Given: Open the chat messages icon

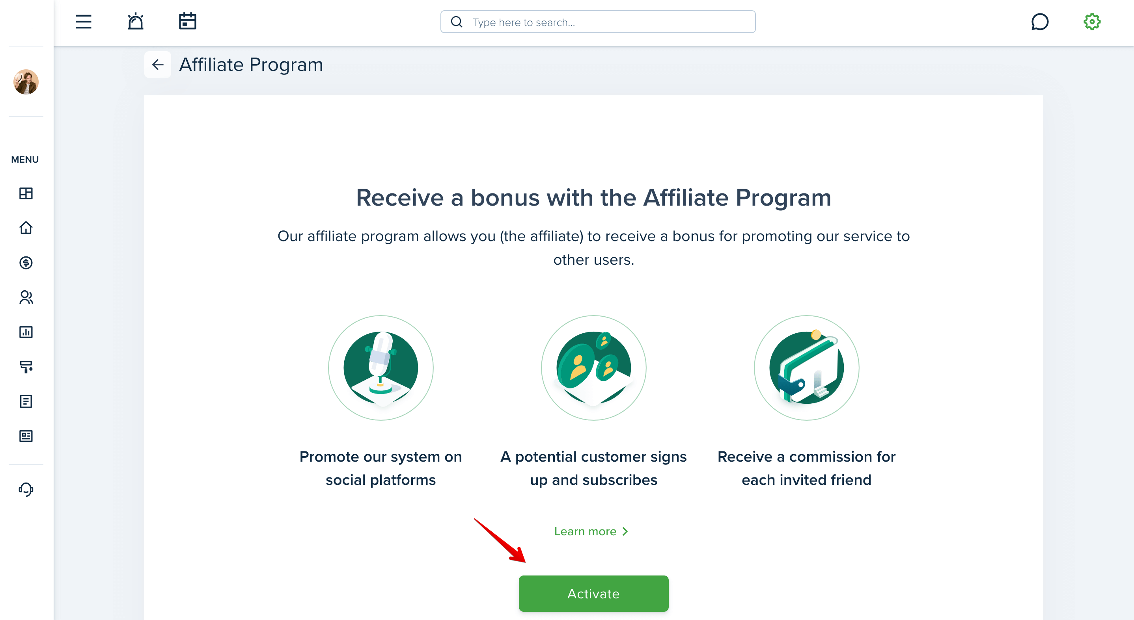Looking at the screenshot, I should (1040, 22).
